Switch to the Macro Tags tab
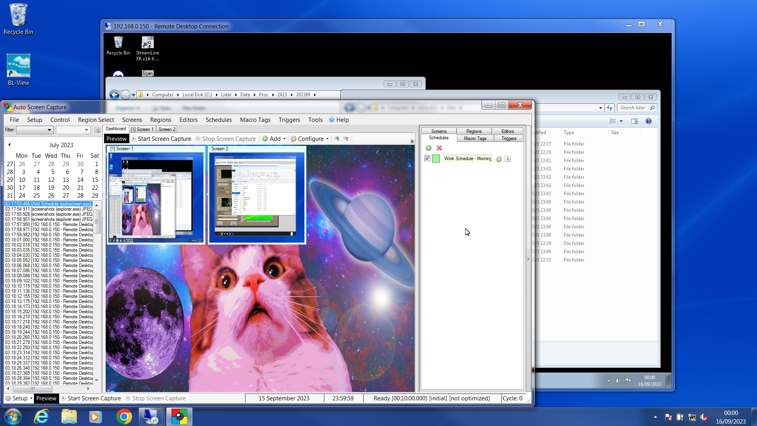Screen dimensions: 757x426 (475, 138)
